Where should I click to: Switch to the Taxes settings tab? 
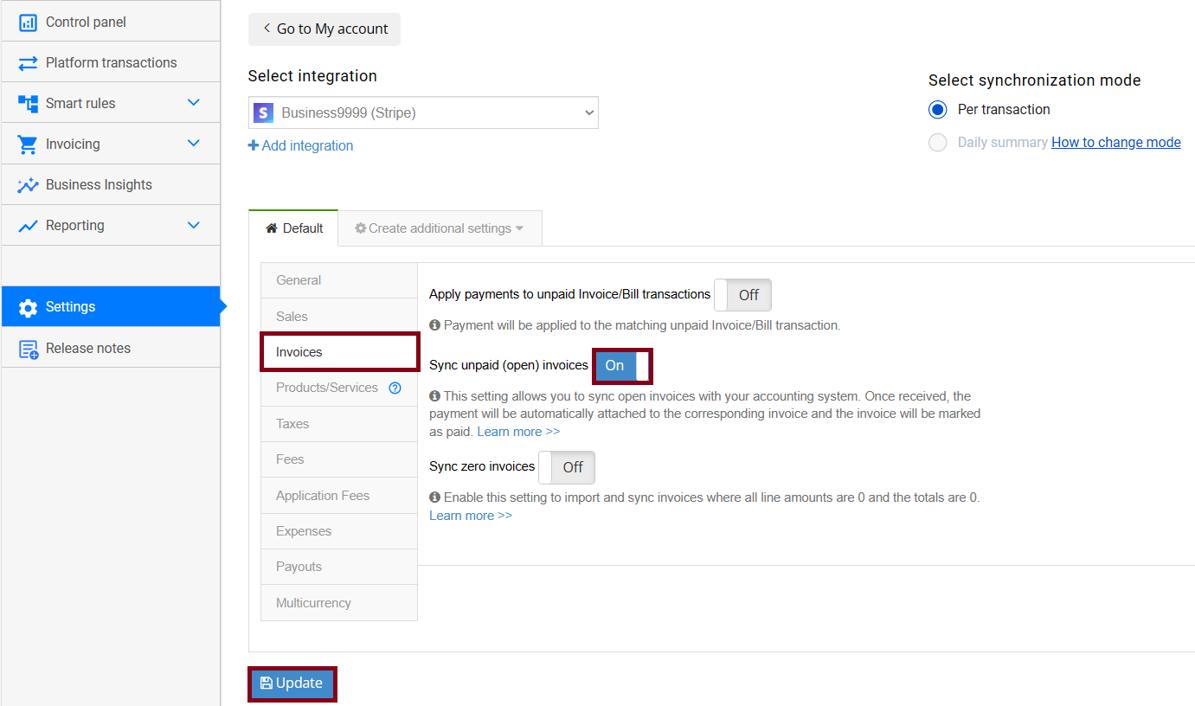292,423
